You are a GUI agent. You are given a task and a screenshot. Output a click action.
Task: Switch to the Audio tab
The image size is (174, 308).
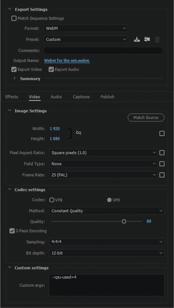(x=56, y=97)
